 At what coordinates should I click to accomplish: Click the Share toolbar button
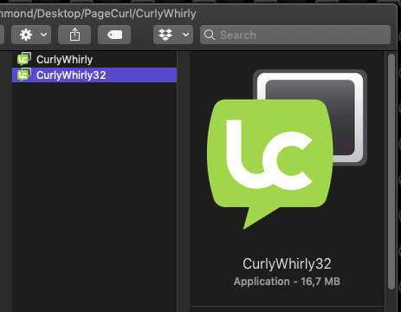(74, 35)
